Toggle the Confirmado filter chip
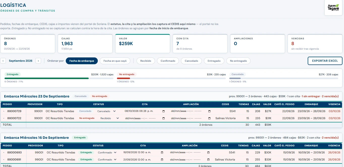 point(168,61)
